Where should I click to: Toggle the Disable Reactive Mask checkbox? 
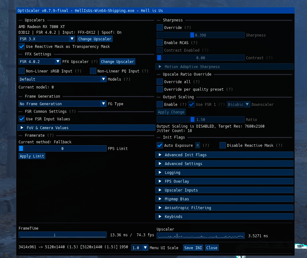point(222,145)
